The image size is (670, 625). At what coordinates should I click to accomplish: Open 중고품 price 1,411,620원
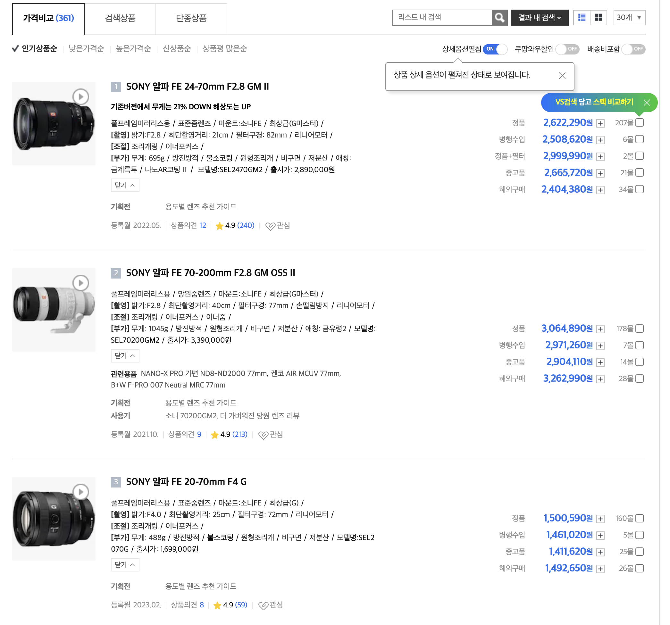(571, 552)
